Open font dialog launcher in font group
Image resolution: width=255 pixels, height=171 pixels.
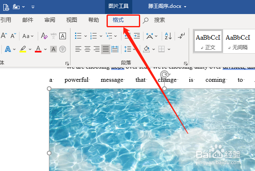click(x=67, y=64)
